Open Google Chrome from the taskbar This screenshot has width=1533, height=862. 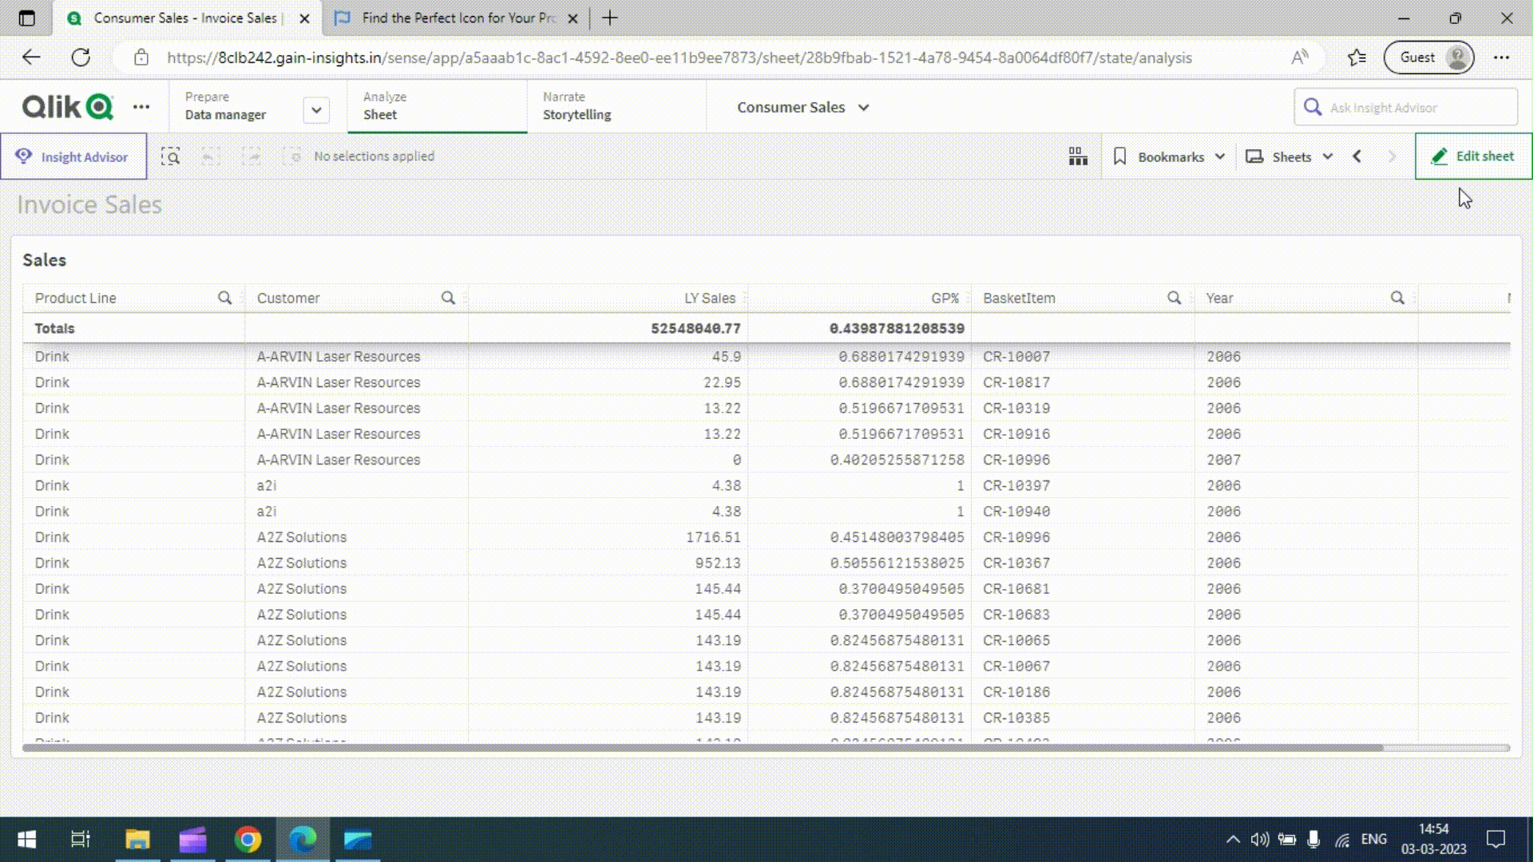(248, 840)
